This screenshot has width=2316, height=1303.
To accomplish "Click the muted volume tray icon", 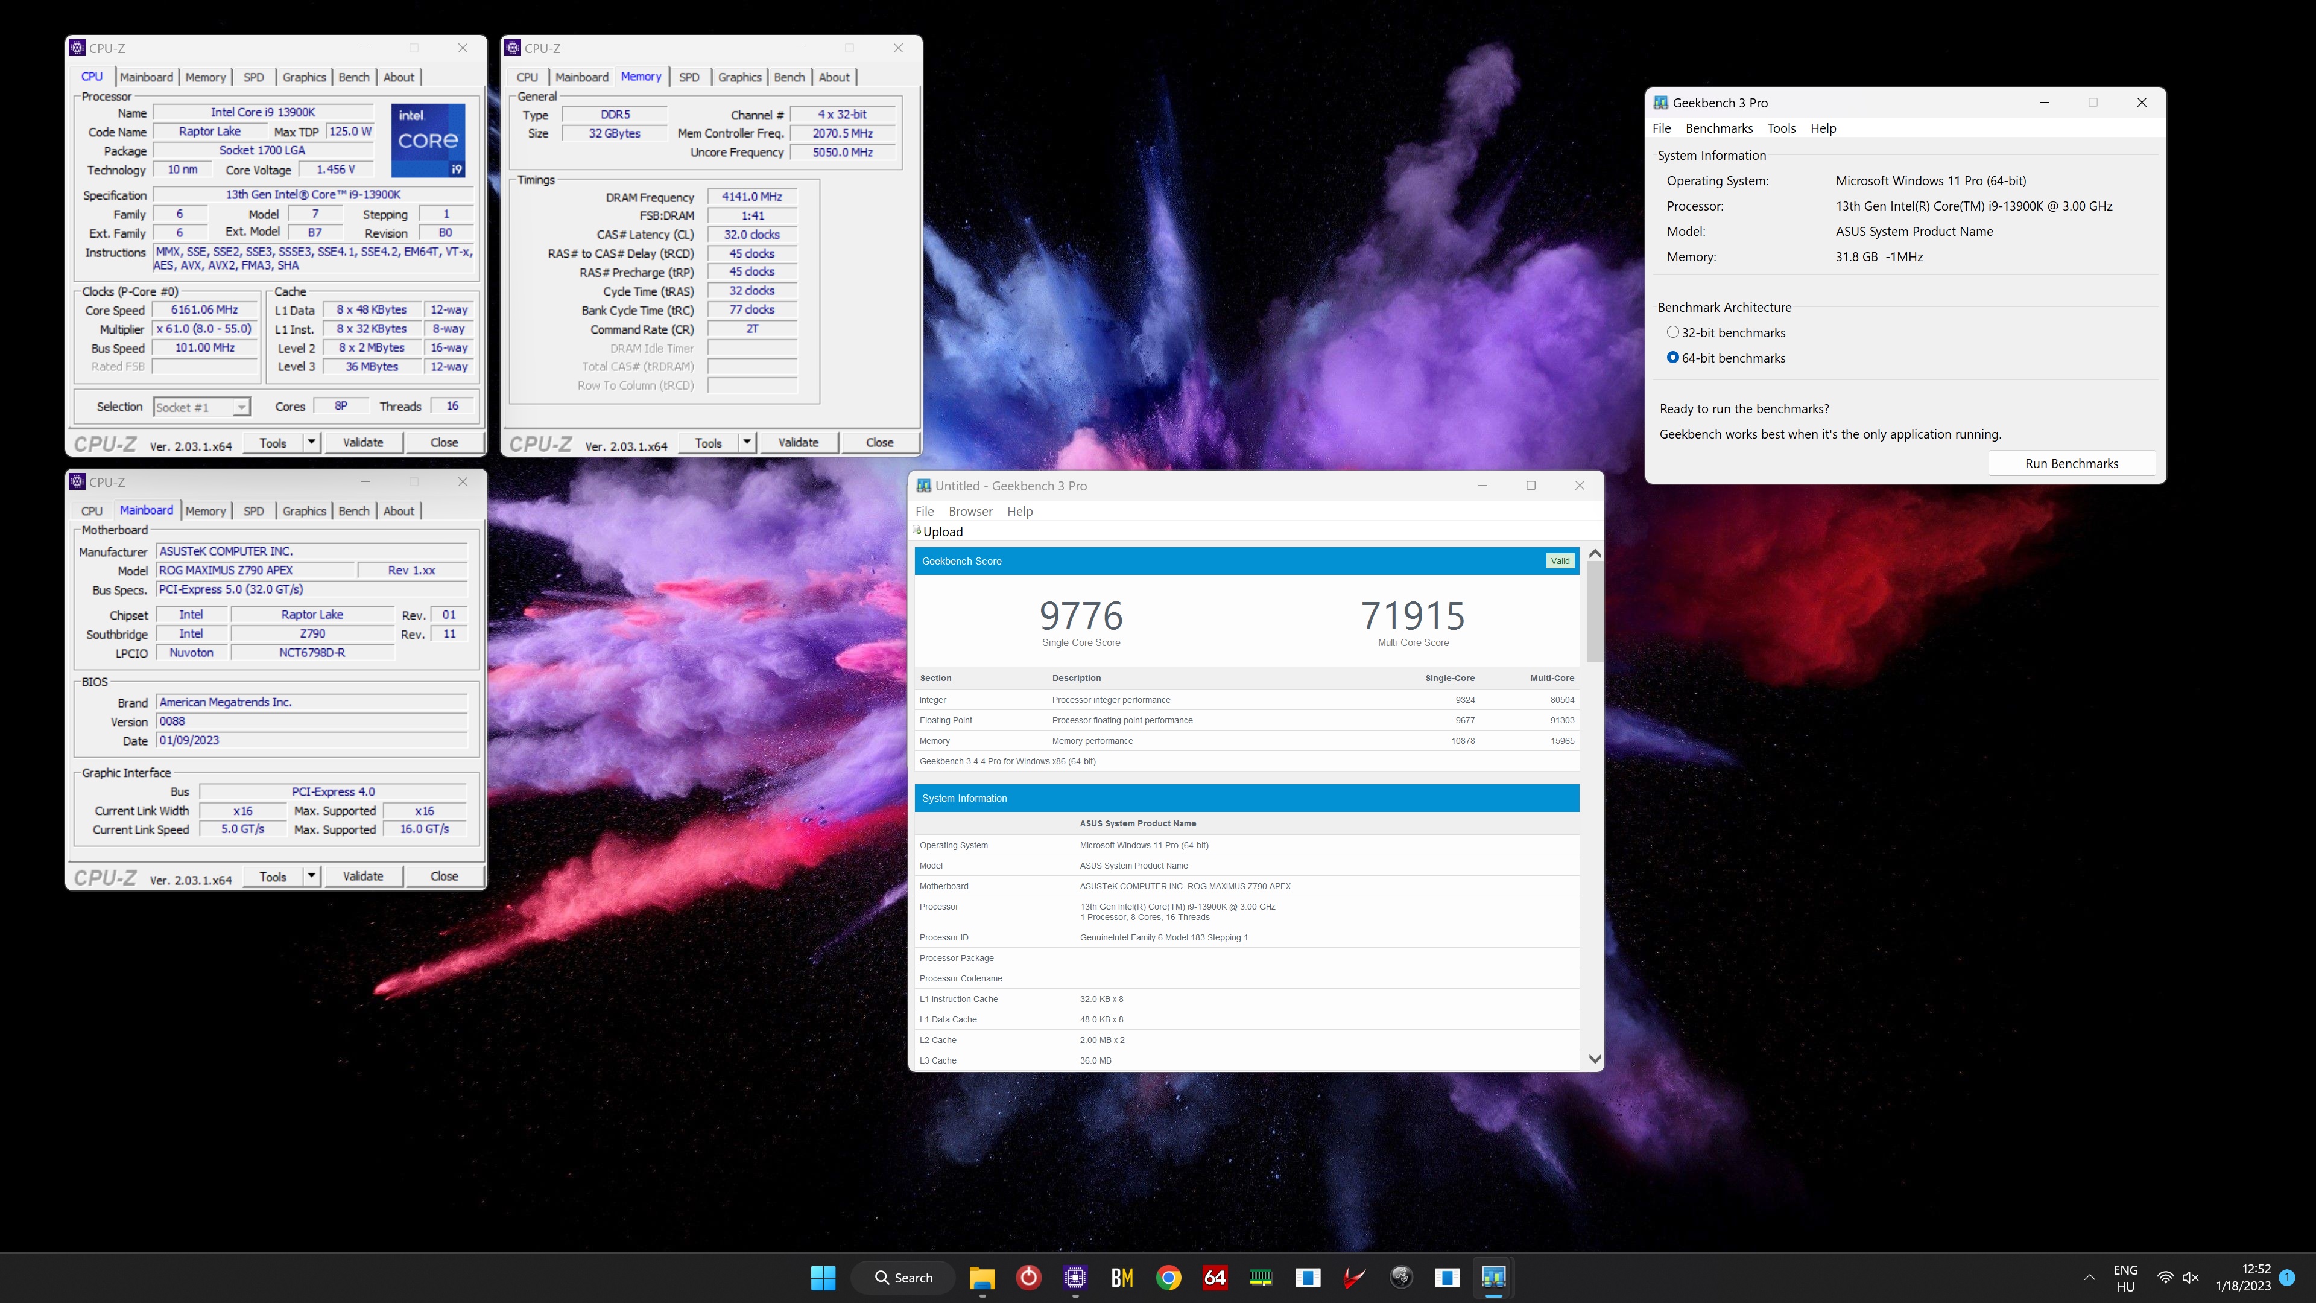I will pyautogui.click(x=2191, y=1278).
